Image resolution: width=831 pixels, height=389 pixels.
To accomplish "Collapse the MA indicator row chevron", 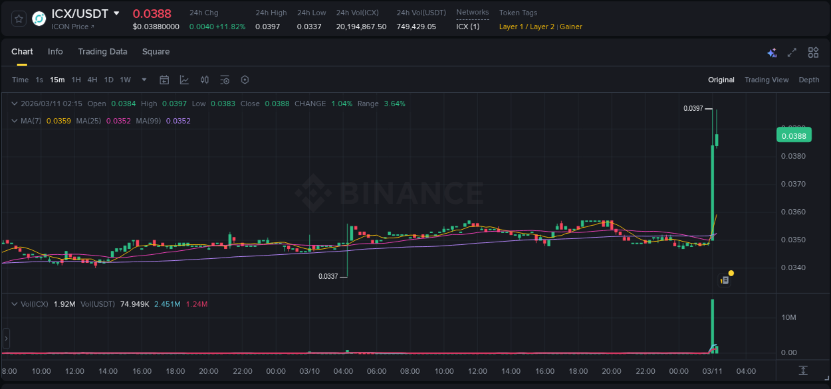I will tap(13, 121).
